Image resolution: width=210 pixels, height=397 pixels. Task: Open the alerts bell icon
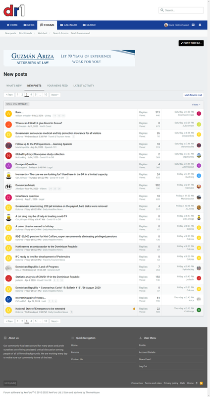click(200, 25)
